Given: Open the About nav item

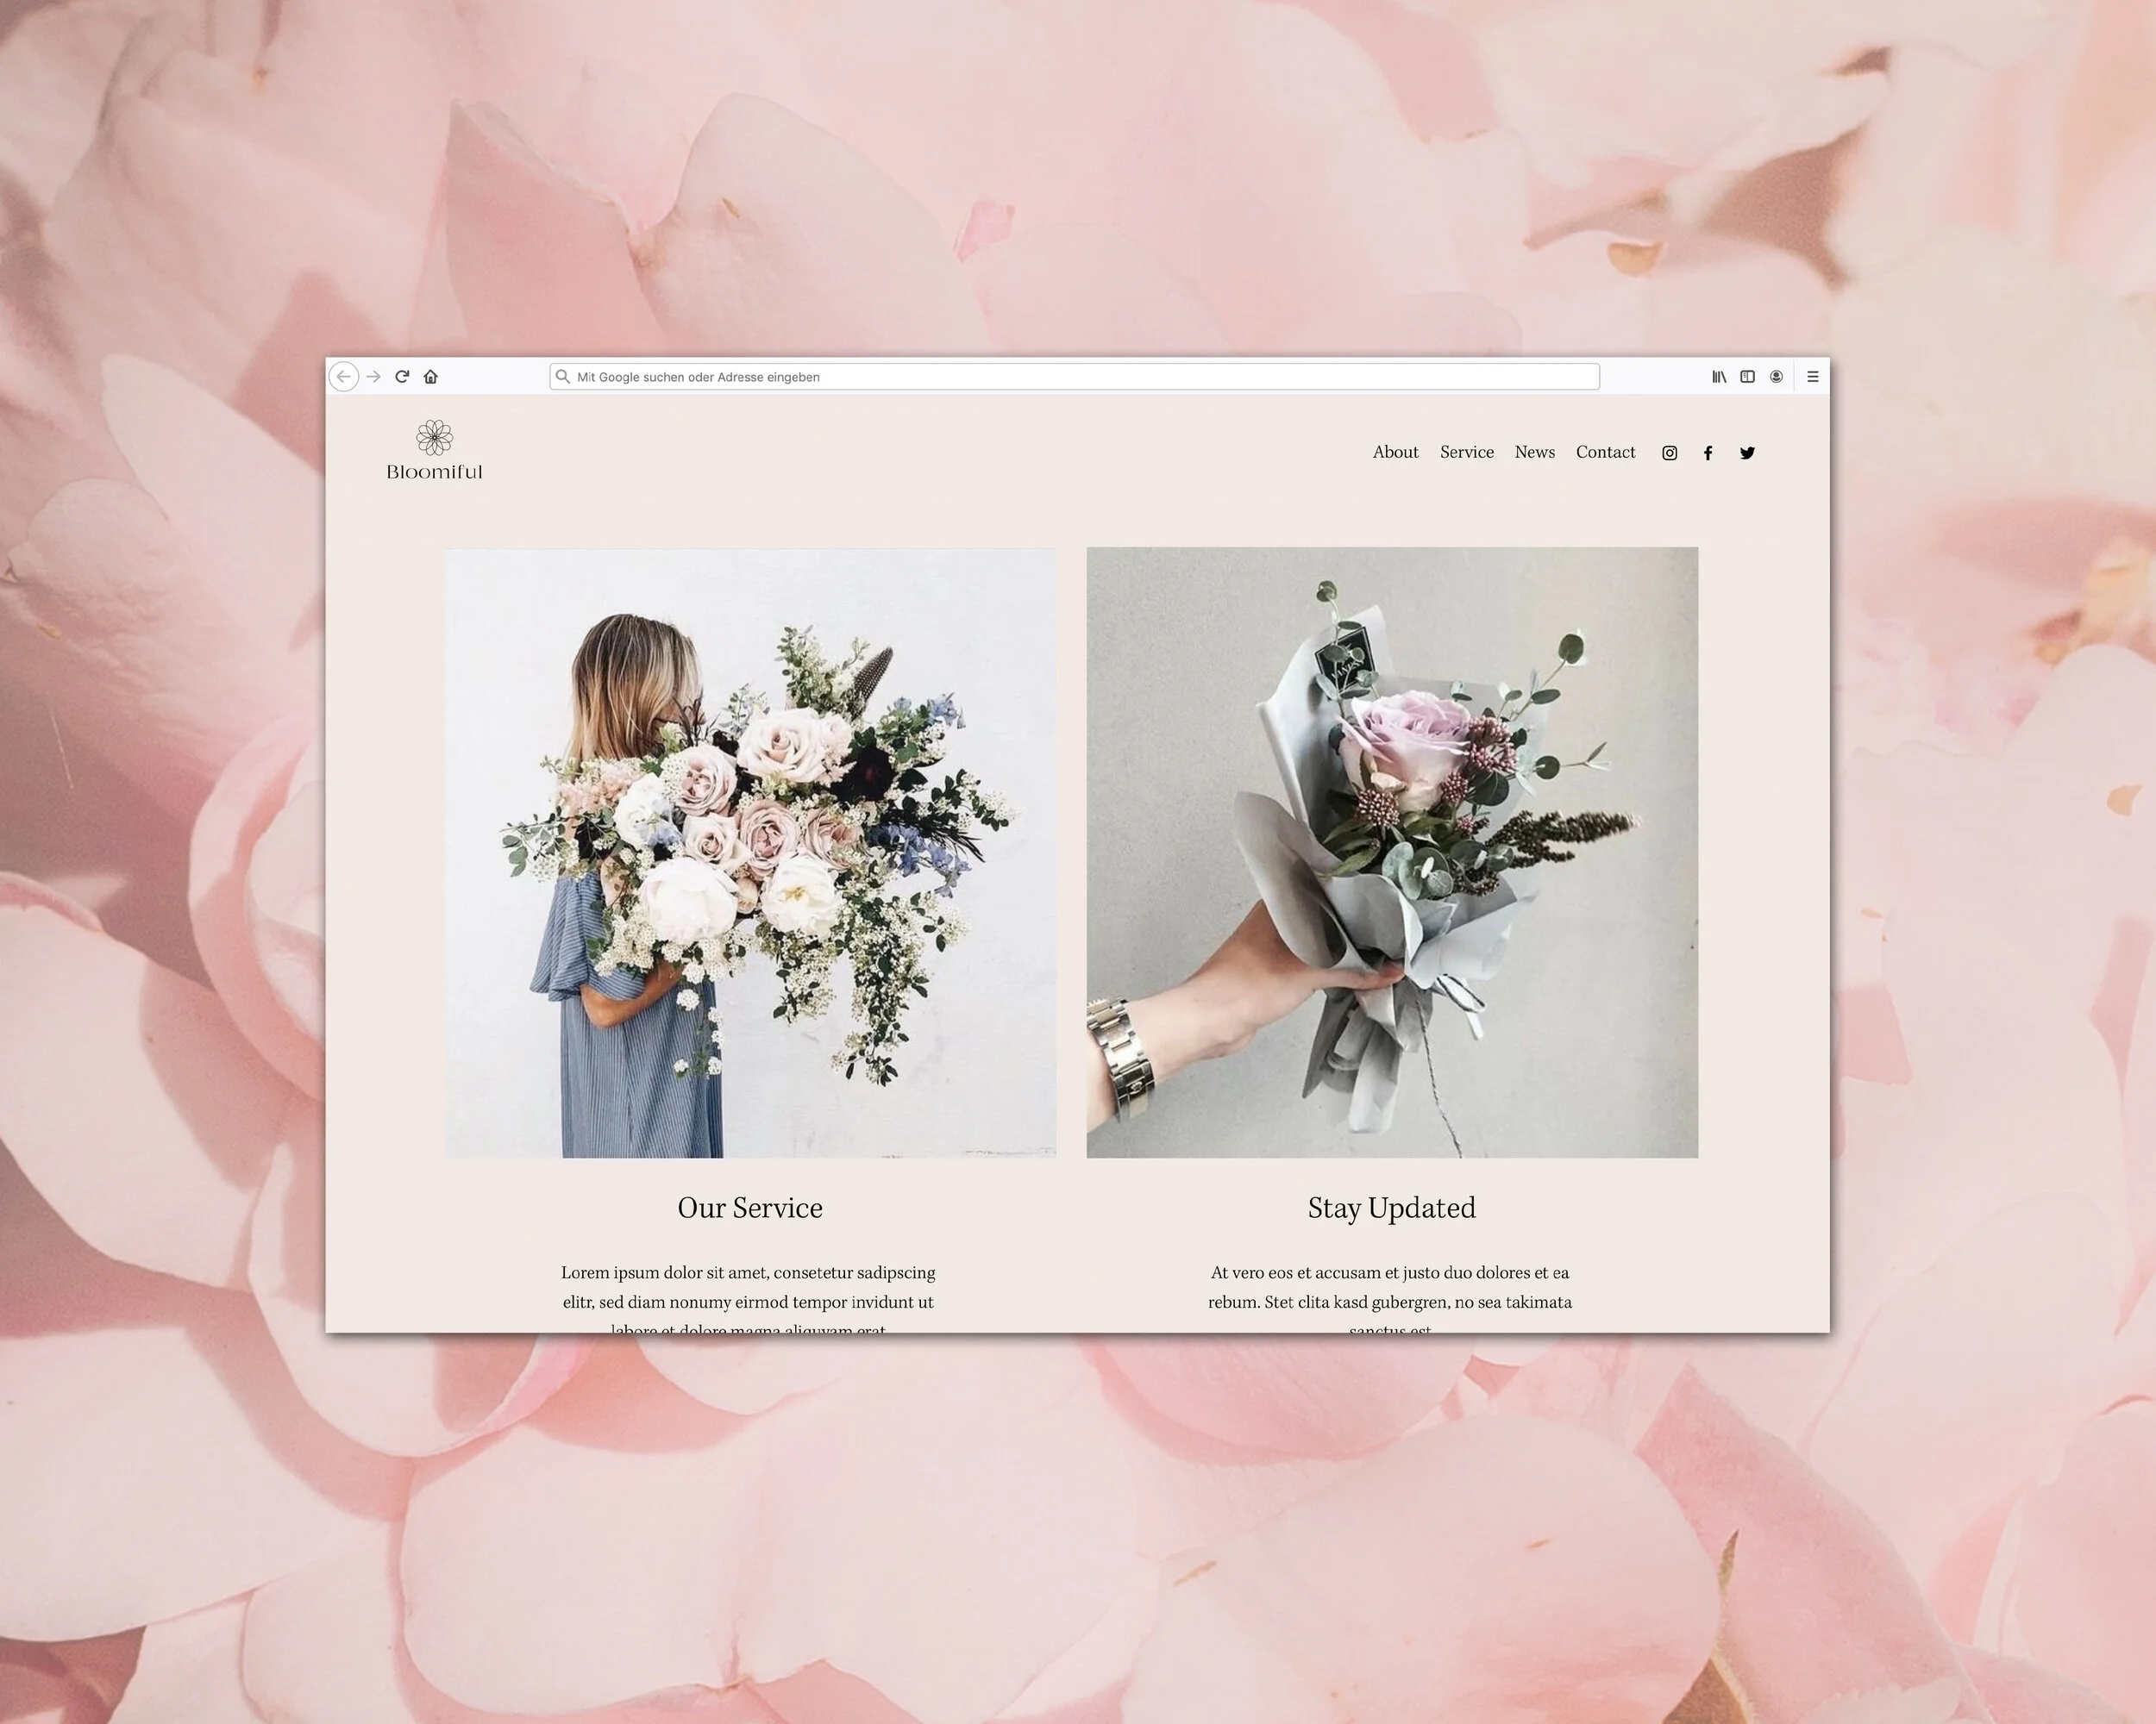Looking at the screenshot, I should click(x=1395, y=453).
